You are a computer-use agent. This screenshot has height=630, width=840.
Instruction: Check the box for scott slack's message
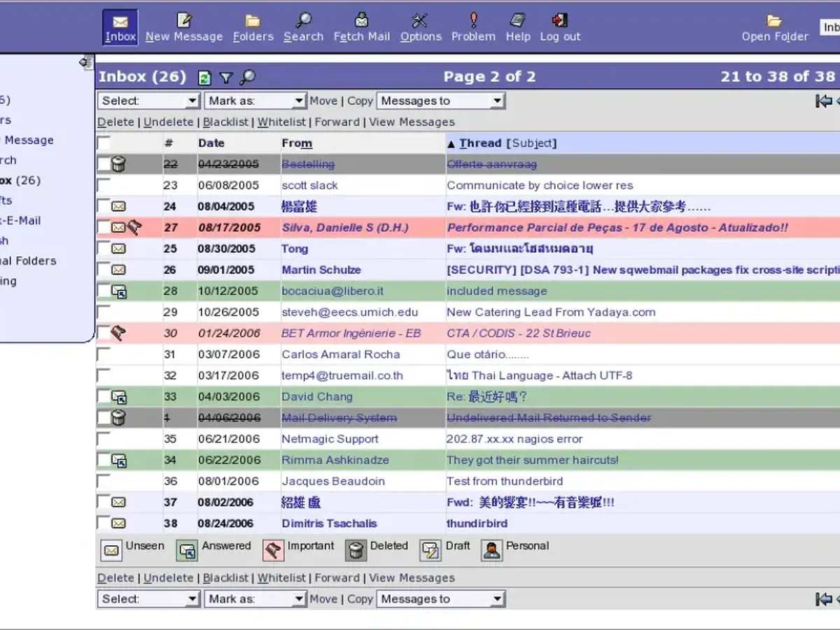tap(104, 185)
